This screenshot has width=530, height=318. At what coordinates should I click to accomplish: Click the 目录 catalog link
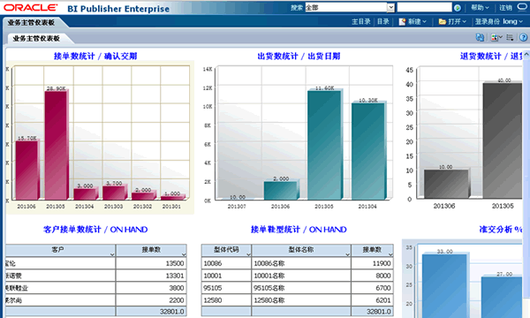pos(383,21)
